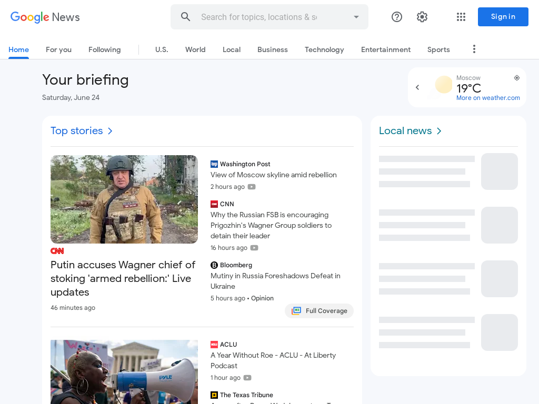Click the Google News logo

[45, 17]
